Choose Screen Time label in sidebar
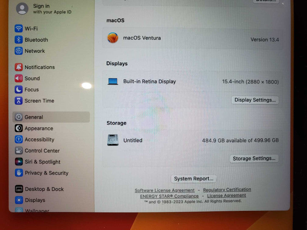This screenshot has height=230, width=307. pos(39,101)
